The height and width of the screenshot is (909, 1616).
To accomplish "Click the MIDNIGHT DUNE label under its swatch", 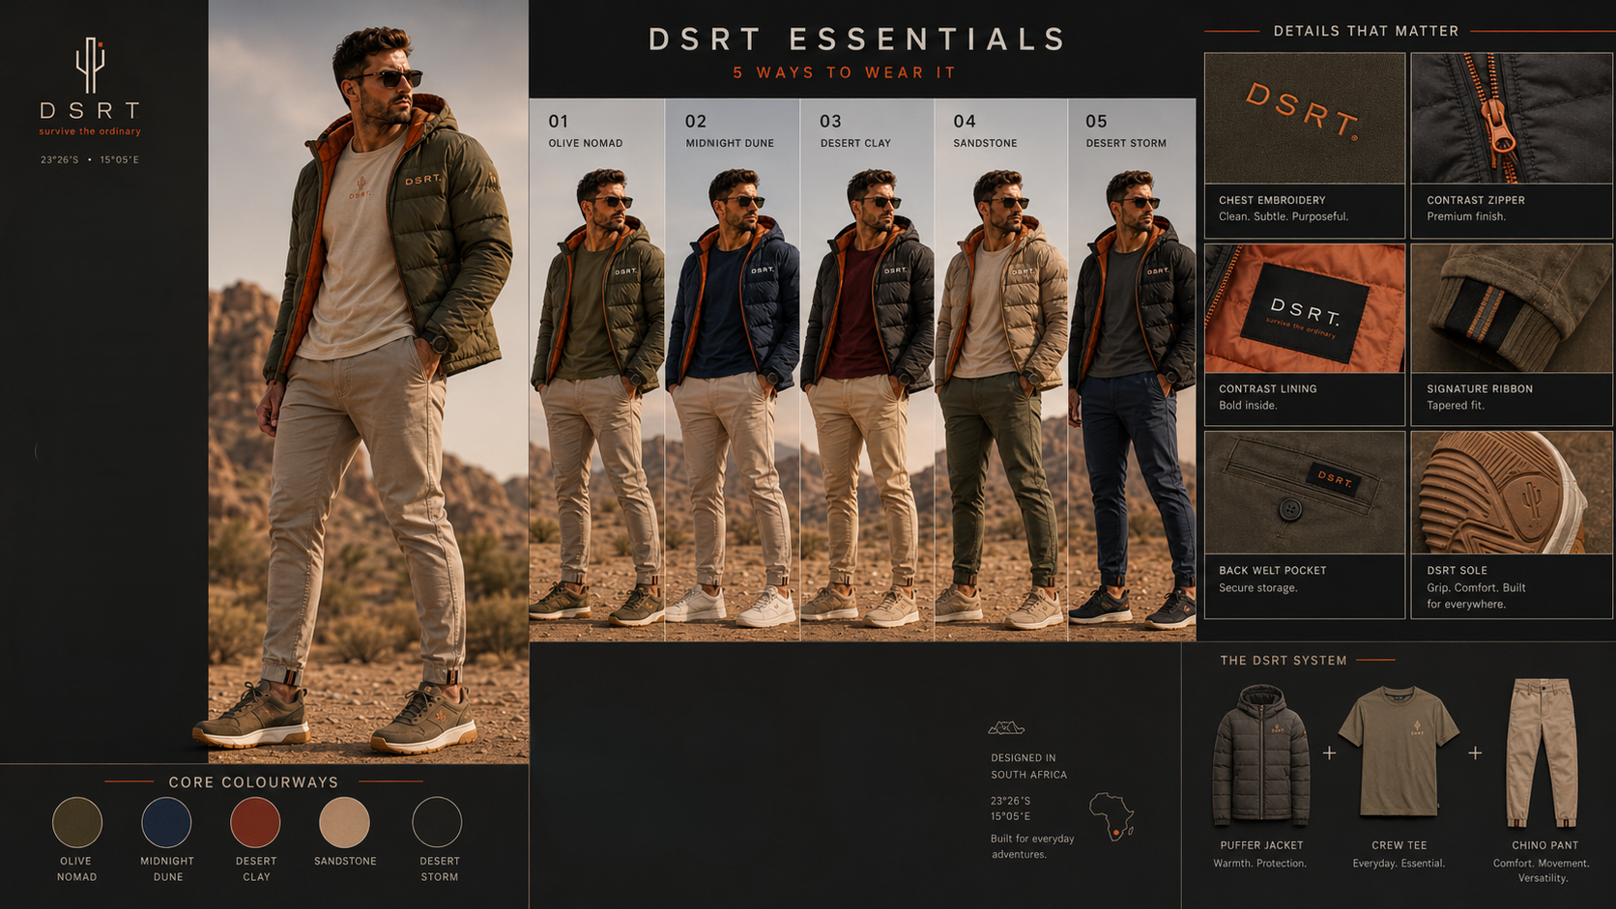I will (x=167, y=869).
